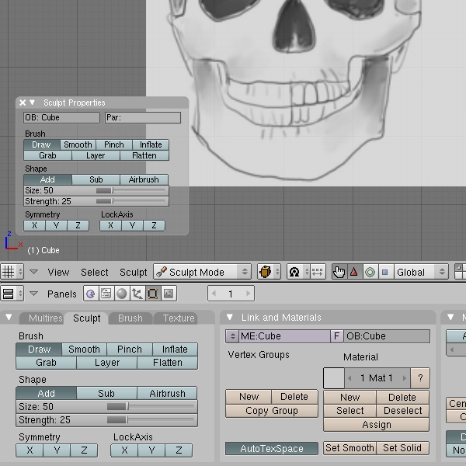Screen dimensions: 466x466
Task: Click Copy Group button
Action: [x=272, y=411]
